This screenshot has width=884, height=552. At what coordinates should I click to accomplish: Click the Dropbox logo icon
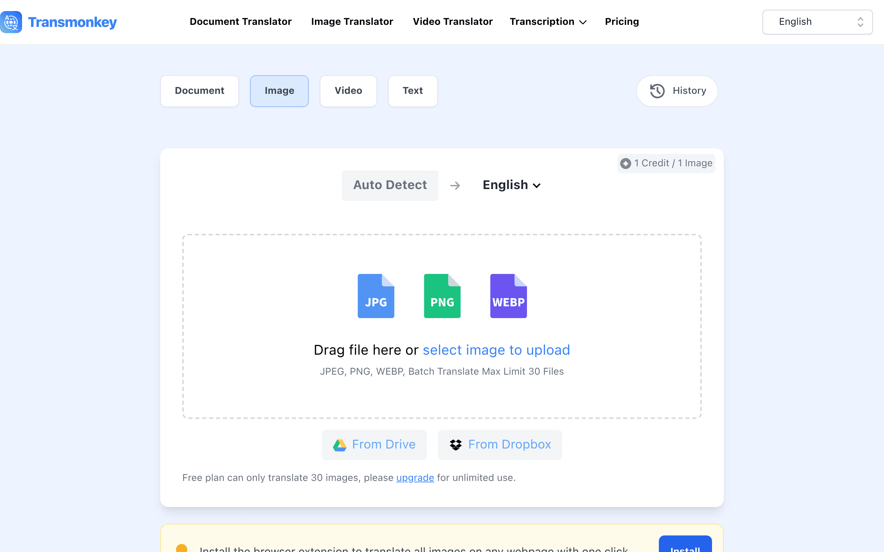[x=455, y=445]
